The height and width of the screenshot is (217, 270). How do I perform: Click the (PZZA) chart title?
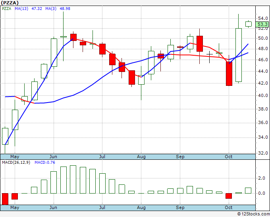(10, 3)
